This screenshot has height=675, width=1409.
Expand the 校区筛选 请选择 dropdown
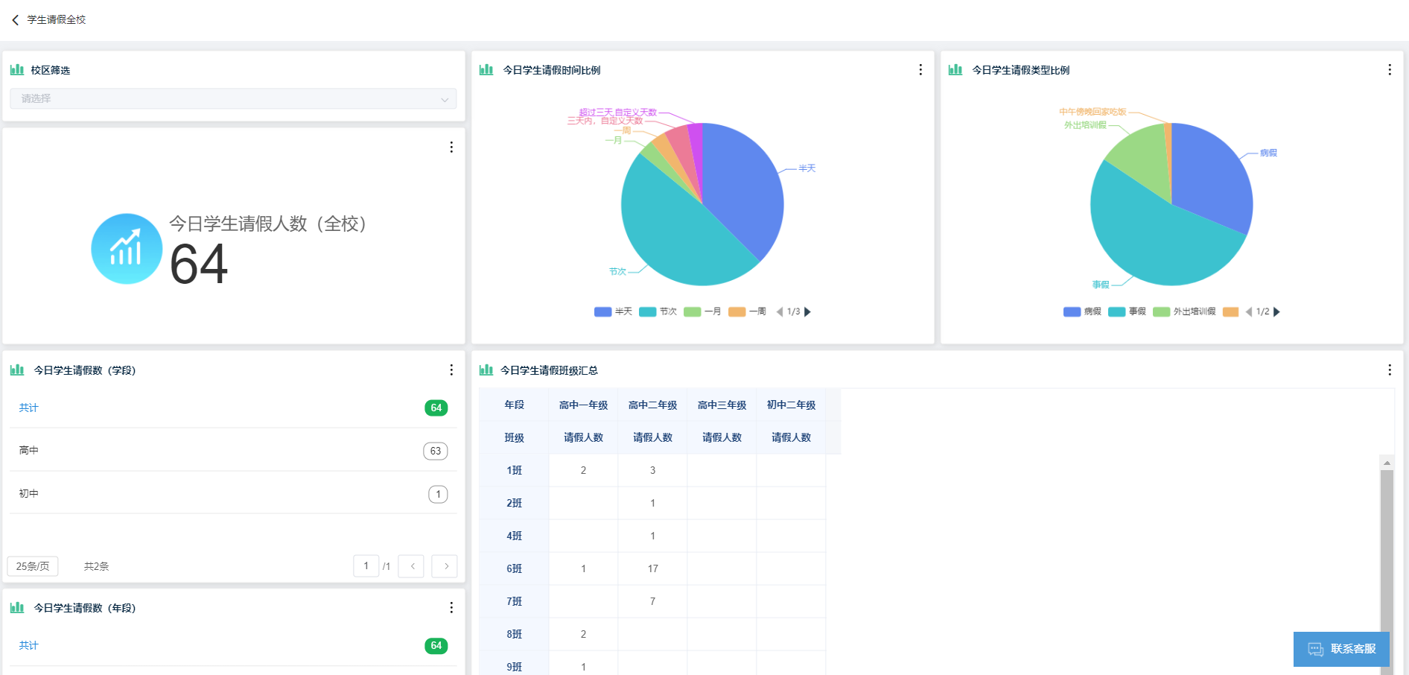(x=233, y=98)
